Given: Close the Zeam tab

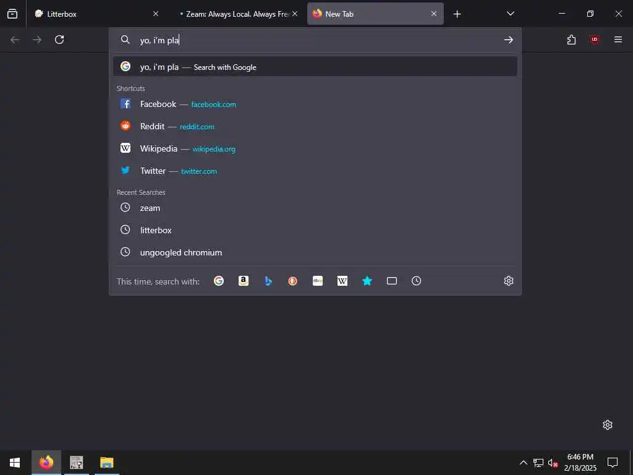Looking at the screenshot, I should [x=295, y=14].
